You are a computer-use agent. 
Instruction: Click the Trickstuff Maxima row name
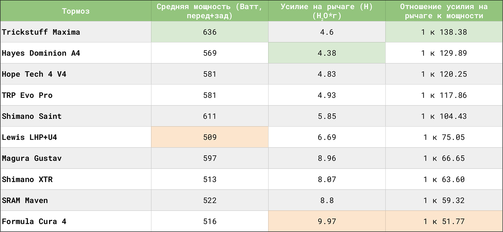click(41, 32)
